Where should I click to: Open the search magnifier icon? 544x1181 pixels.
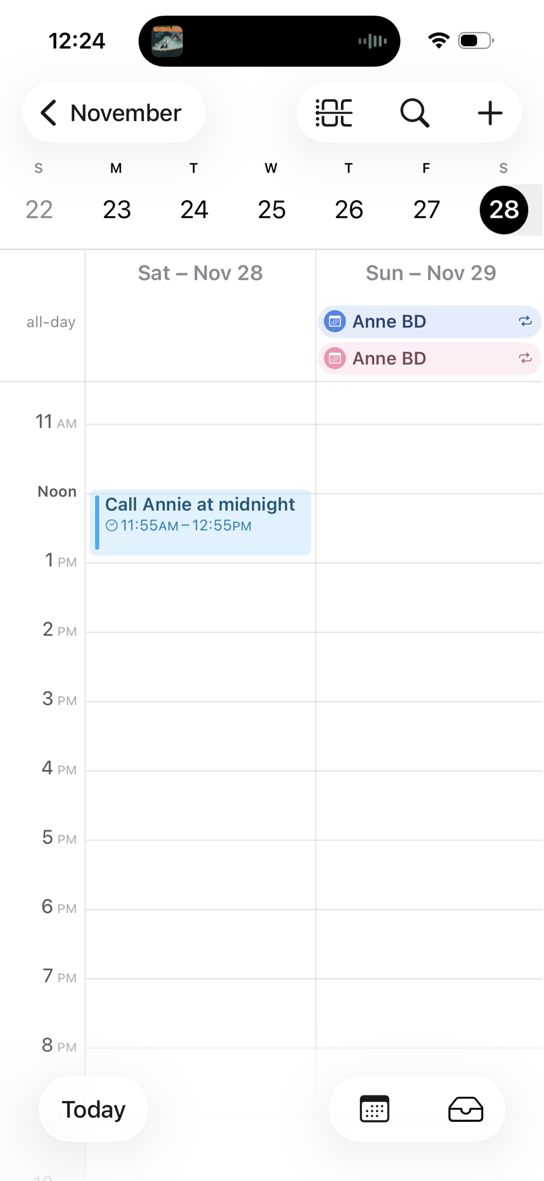(x=415, y=113)
